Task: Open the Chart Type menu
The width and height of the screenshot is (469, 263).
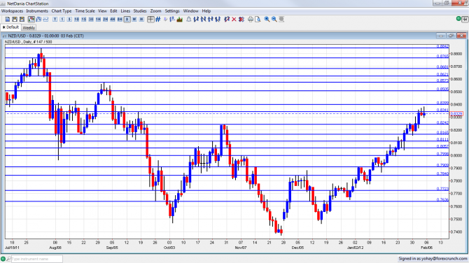Action: [x=62, y=11]
